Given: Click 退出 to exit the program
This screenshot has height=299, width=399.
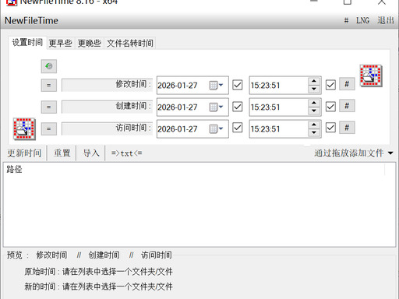Looking at the screenshot, I should [x=386, y=20].
